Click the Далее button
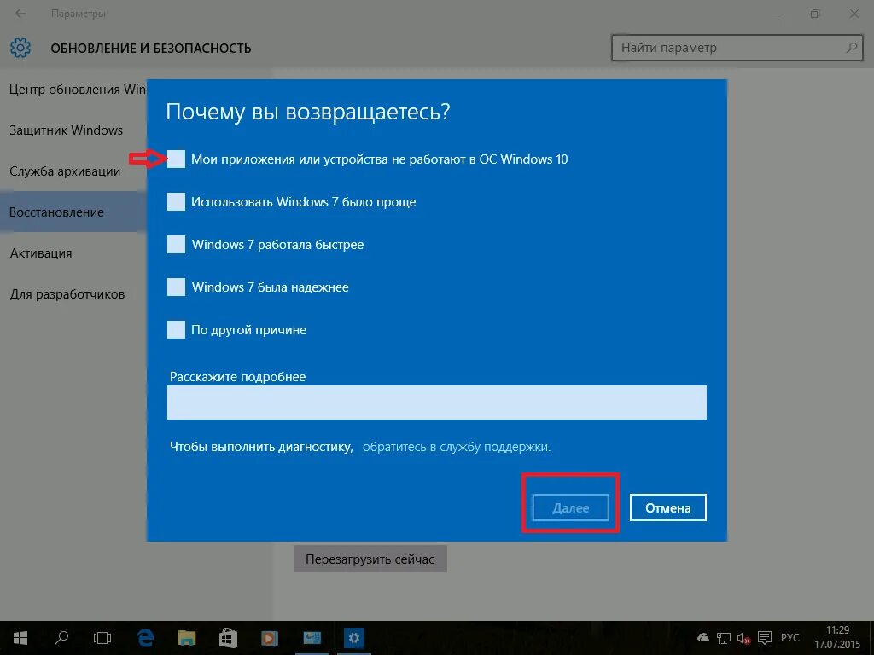 click(571, 507)
